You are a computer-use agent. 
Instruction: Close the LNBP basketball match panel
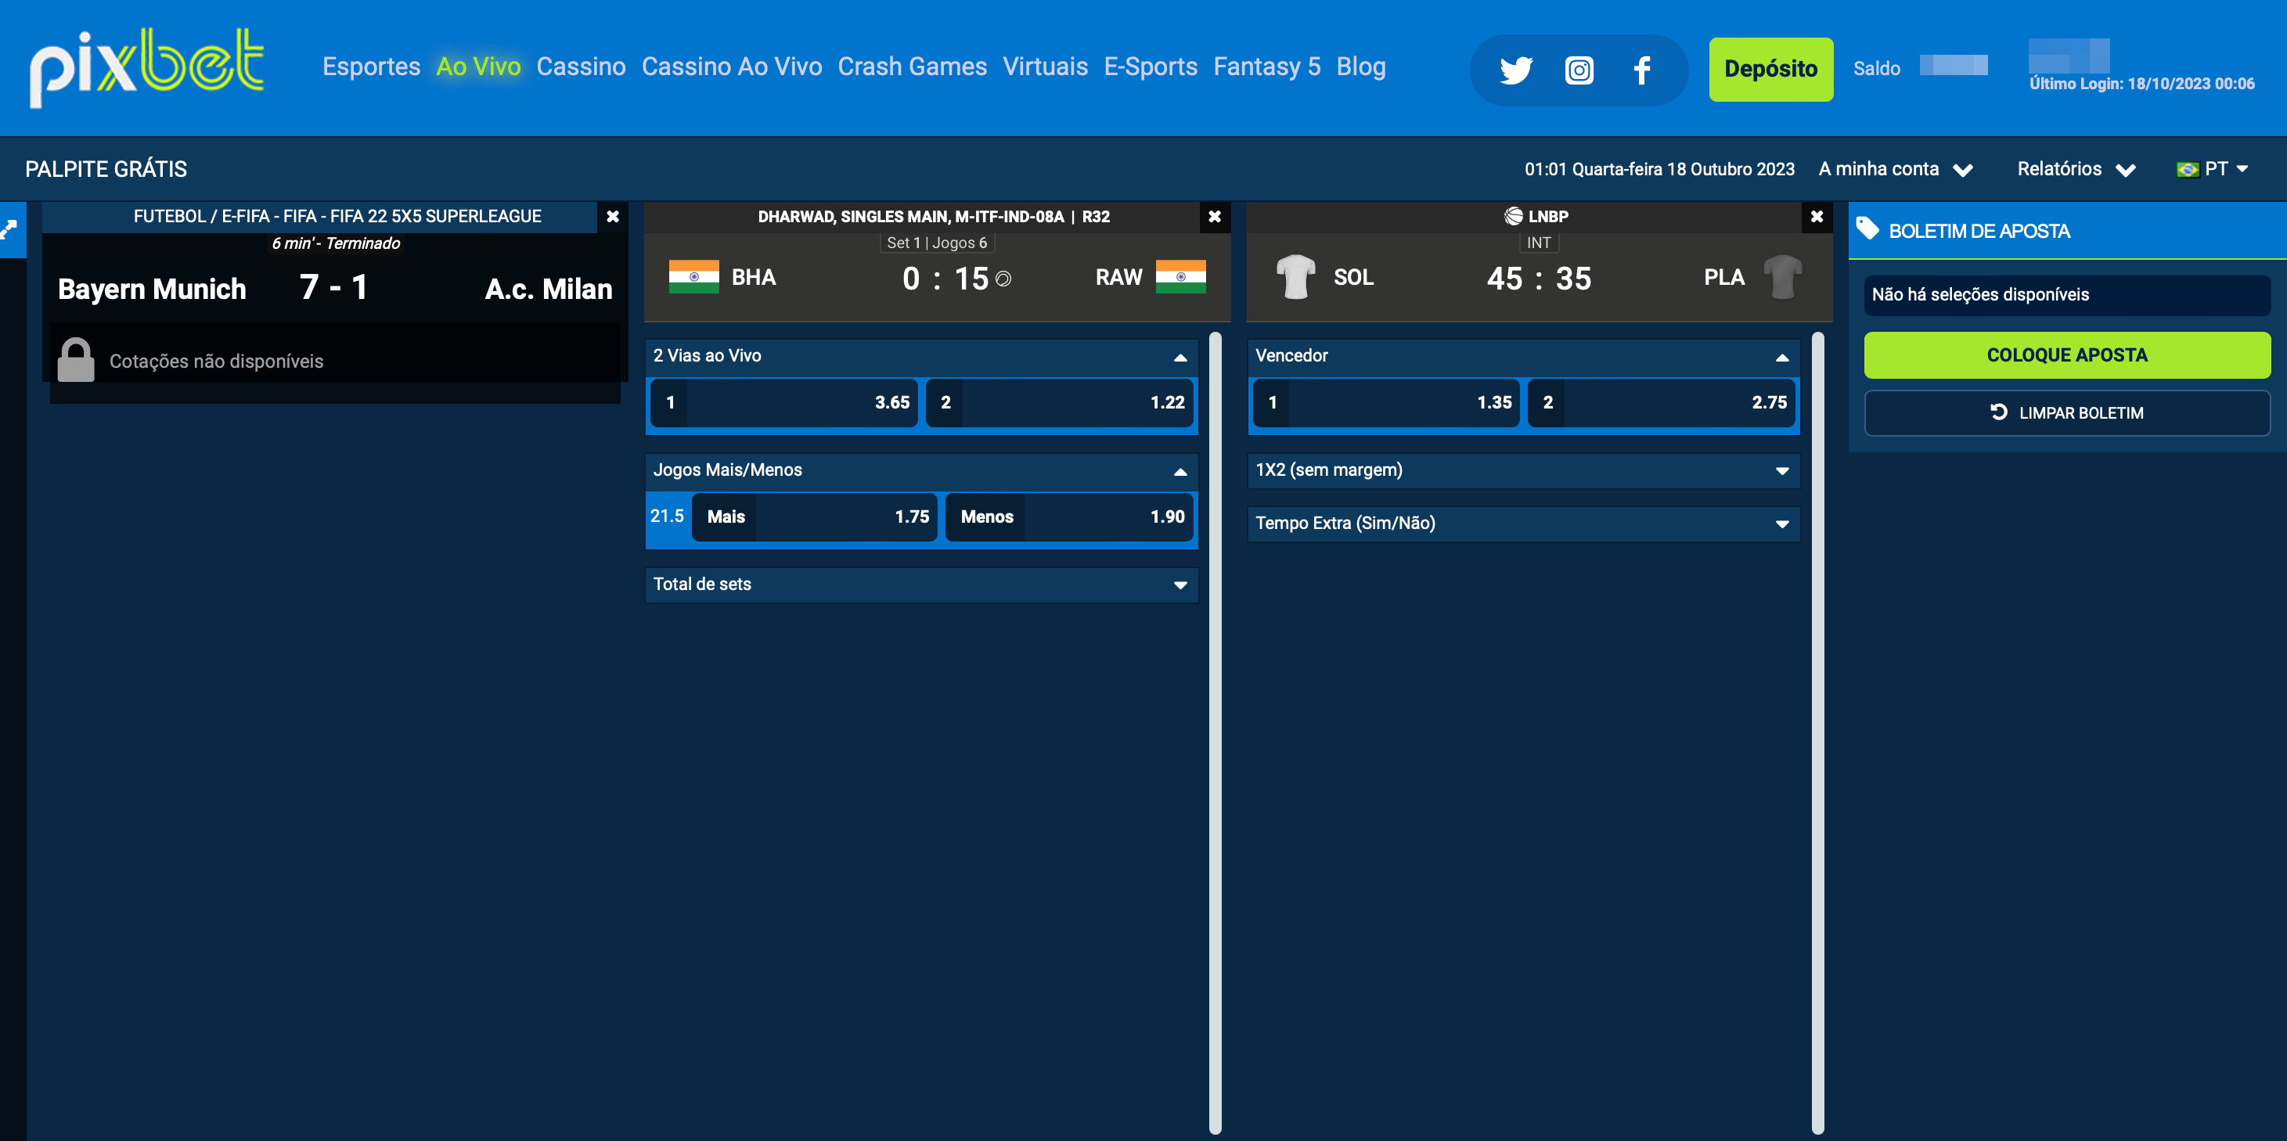[1817, 217]
